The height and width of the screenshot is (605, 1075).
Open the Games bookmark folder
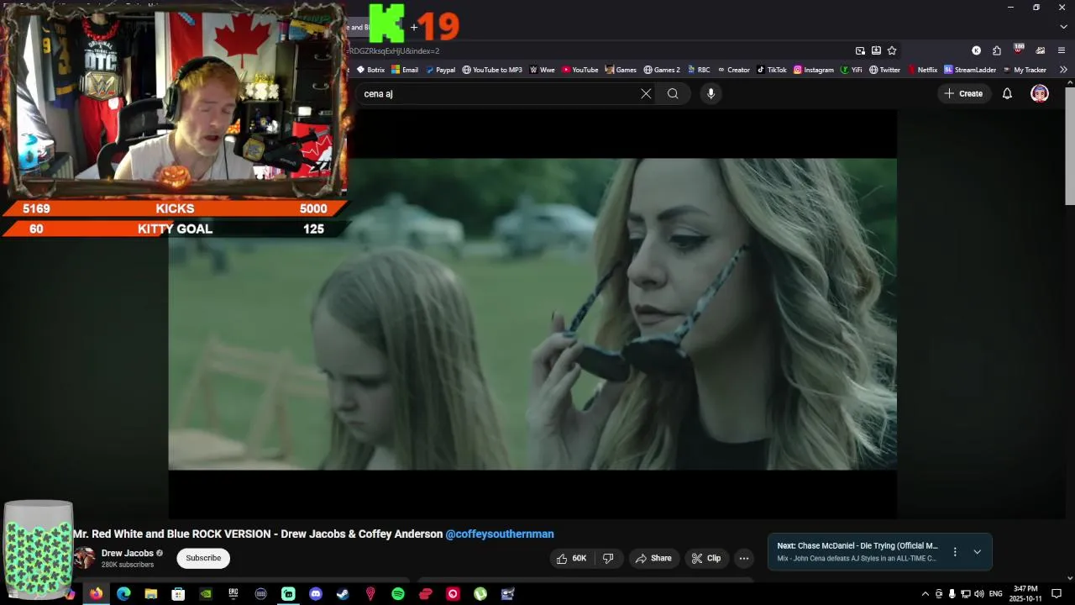621,70
